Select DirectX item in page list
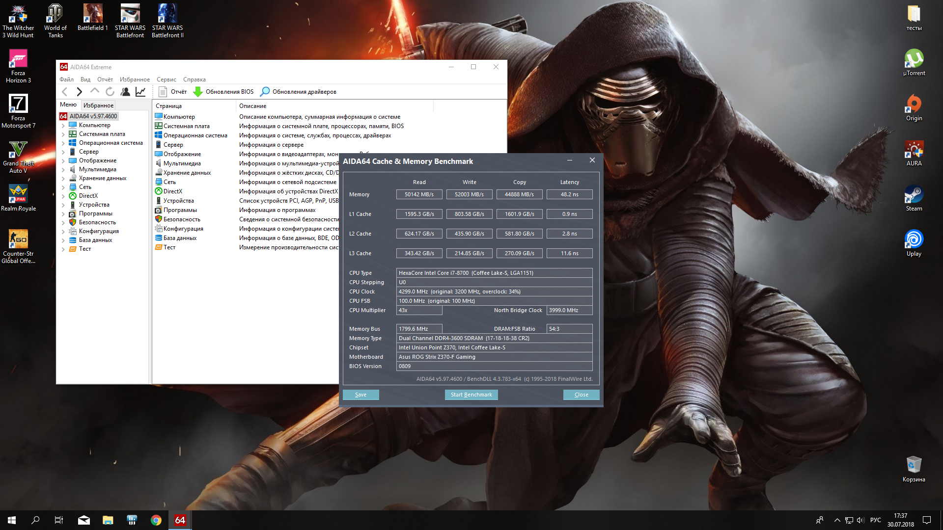The image size is (943, 530). [172, 191]
